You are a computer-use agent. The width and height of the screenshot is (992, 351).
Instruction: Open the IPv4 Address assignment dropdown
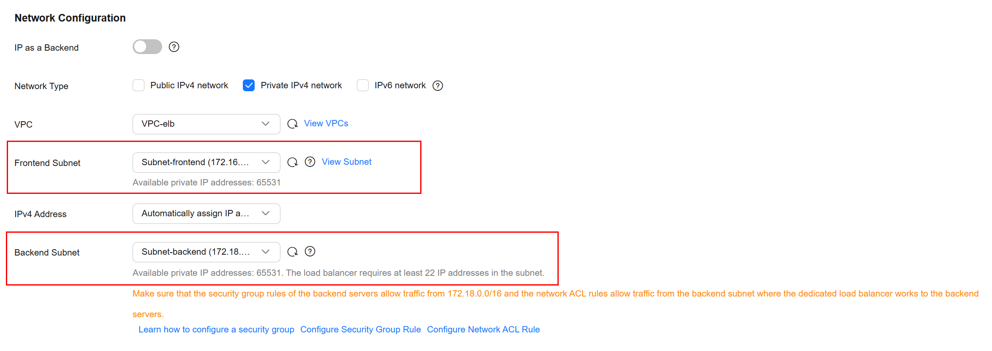(206, 214)
